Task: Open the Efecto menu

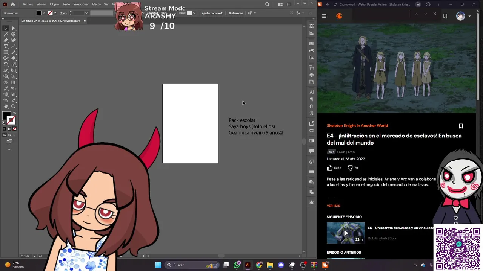Action: tap(96, 4)
